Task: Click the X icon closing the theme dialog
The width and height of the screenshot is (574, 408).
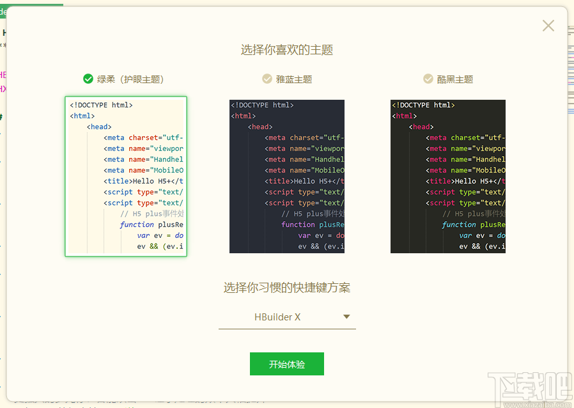Action: point(548,26)
